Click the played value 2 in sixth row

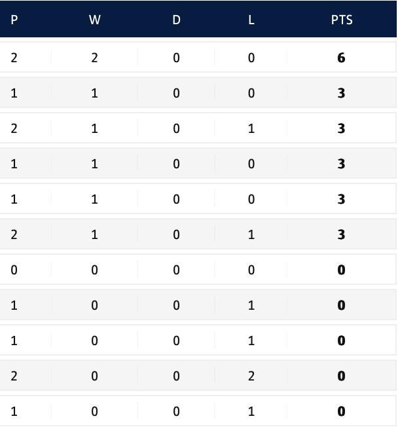click(x=14, y=234)
